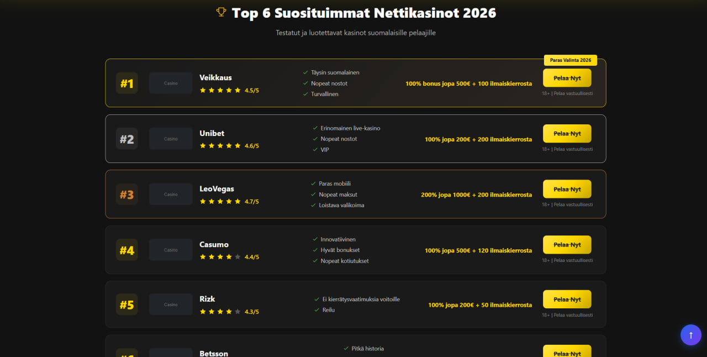Click the checkmark next to Erinomainen live-kasino
This screenshot has height=357, width=707.
(x=315, y=128)
